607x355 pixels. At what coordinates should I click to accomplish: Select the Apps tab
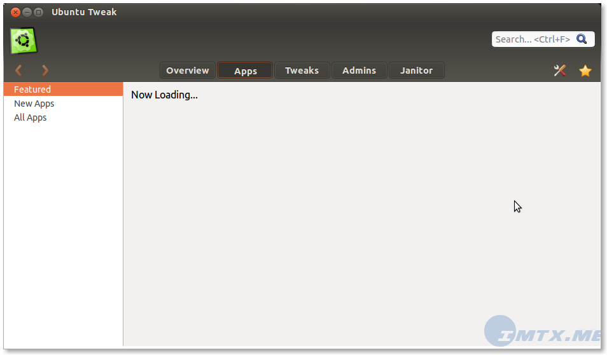245,70
